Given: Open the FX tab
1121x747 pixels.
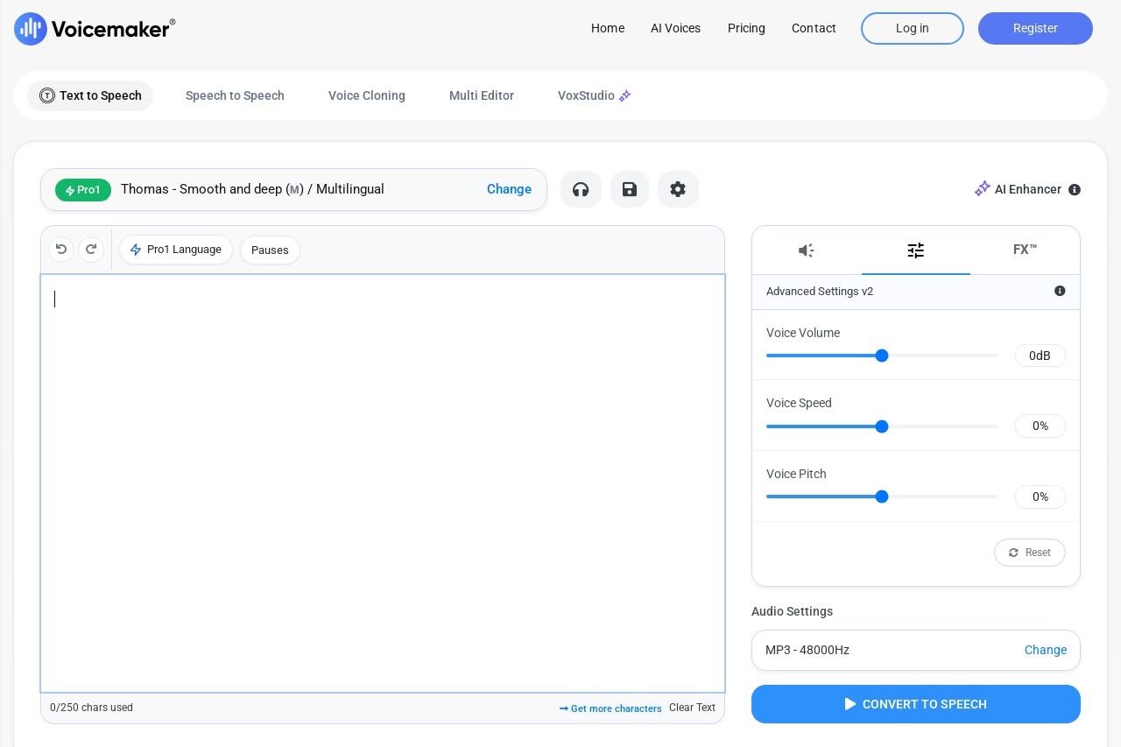Looking at the screenshot, I should pyautogui.click(x=1025, y=250).
